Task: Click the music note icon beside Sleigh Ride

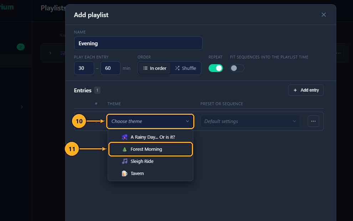Action: [124, 161]
